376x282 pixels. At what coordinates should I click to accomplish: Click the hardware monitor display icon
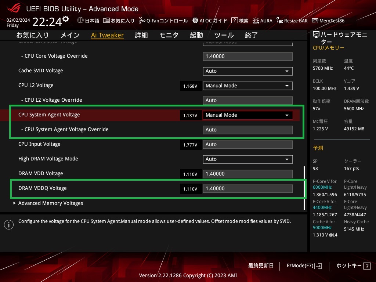[x=316, y=35]
